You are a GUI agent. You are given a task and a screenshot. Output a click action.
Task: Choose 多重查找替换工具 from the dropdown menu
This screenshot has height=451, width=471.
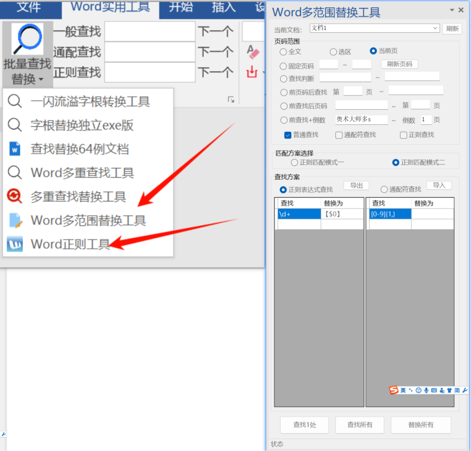coord(88,197)
